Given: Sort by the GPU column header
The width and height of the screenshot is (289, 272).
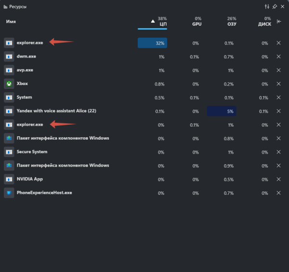Looking at the screenshot, I should pos(197,22).
